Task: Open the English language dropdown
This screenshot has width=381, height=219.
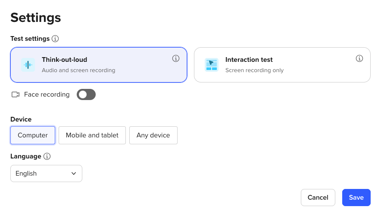Action: 46,173
